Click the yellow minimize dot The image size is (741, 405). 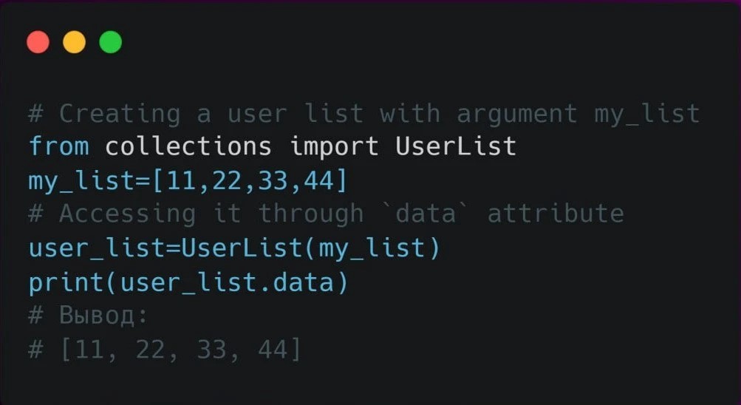pos(74,42)
